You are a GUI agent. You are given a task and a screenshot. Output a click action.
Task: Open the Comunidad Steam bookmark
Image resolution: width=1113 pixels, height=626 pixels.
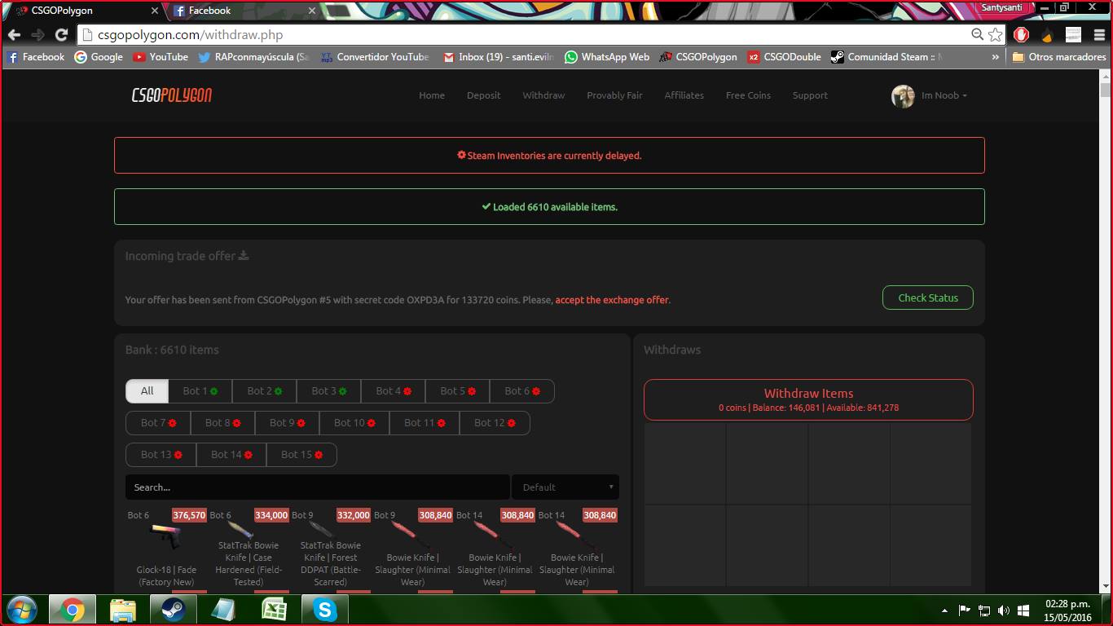click(886, 57)
